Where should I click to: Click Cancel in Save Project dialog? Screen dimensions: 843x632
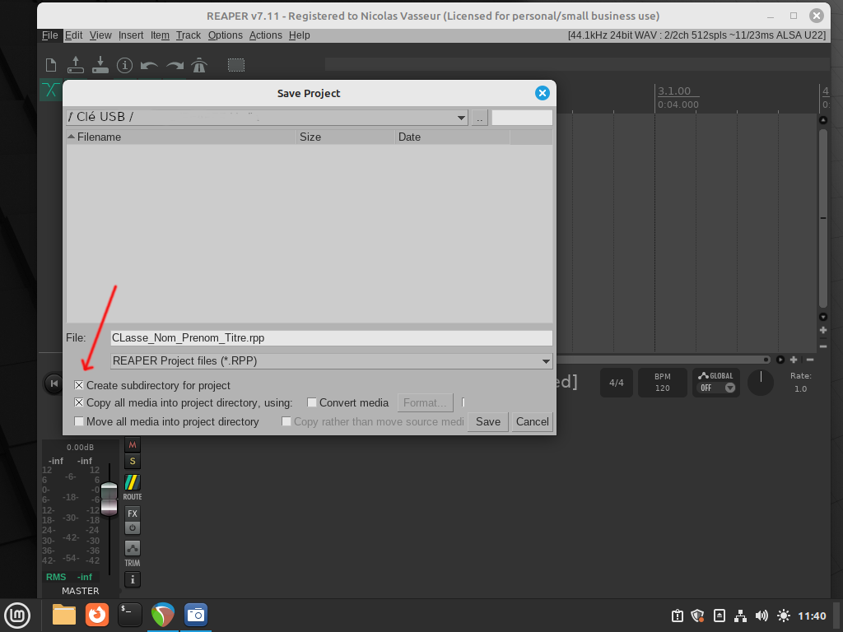(533, 422)
